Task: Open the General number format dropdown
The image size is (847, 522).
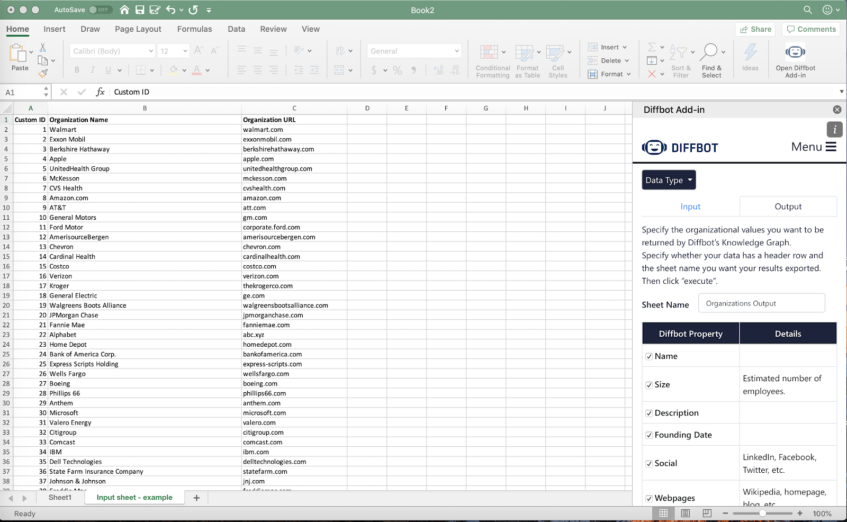Action: 457,51
